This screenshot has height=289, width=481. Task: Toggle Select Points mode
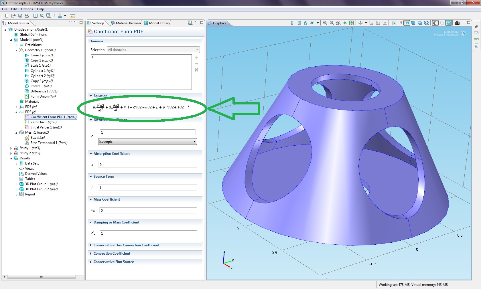coord(426,23)
